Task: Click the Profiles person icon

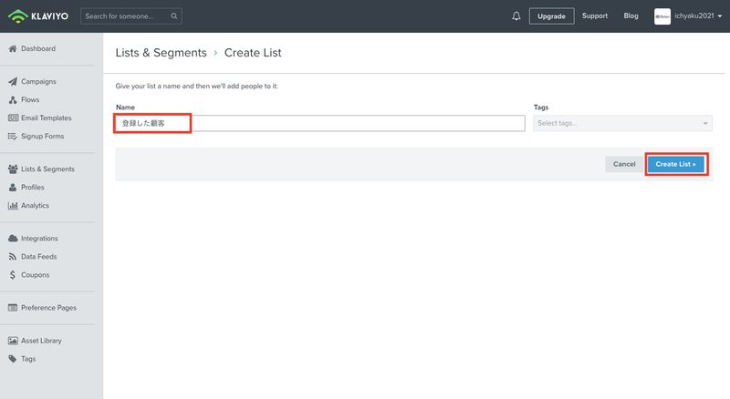Action: 13,187
